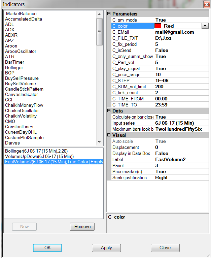Collapse the Visual section
Viewport: 211px width, 258px height.
click(109, 135)
